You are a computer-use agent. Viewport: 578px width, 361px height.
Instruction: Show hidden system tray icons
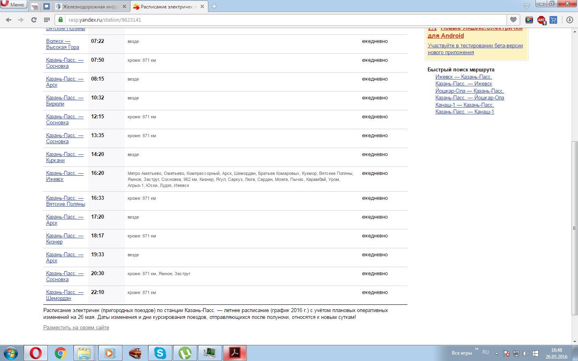[497, 354]
